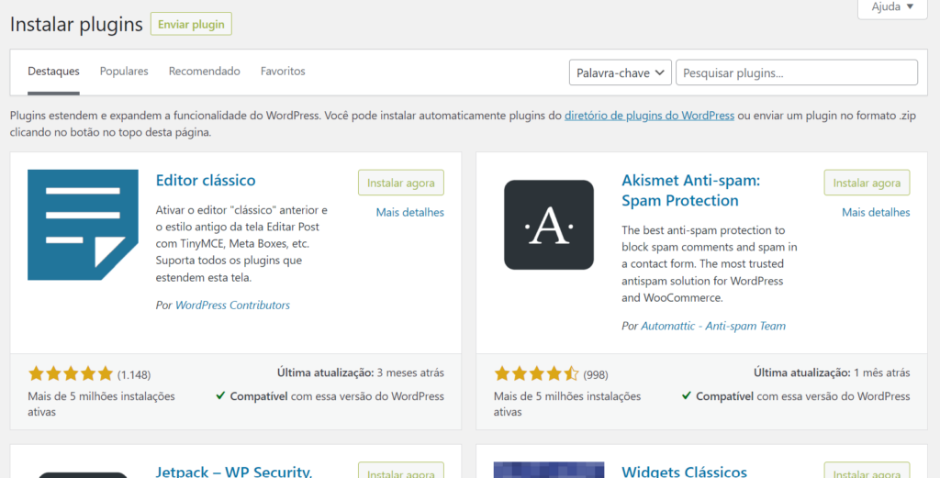Click the compatibility checkmark under Editor clássico

click(x=220, y=395)
